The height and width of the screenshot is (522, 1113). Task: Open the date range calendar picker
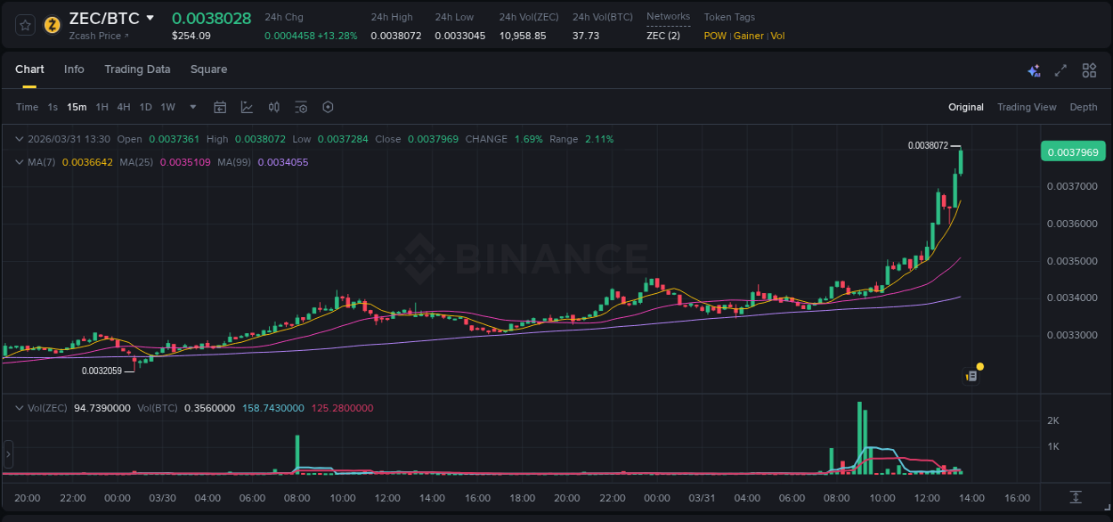(220, 107)
